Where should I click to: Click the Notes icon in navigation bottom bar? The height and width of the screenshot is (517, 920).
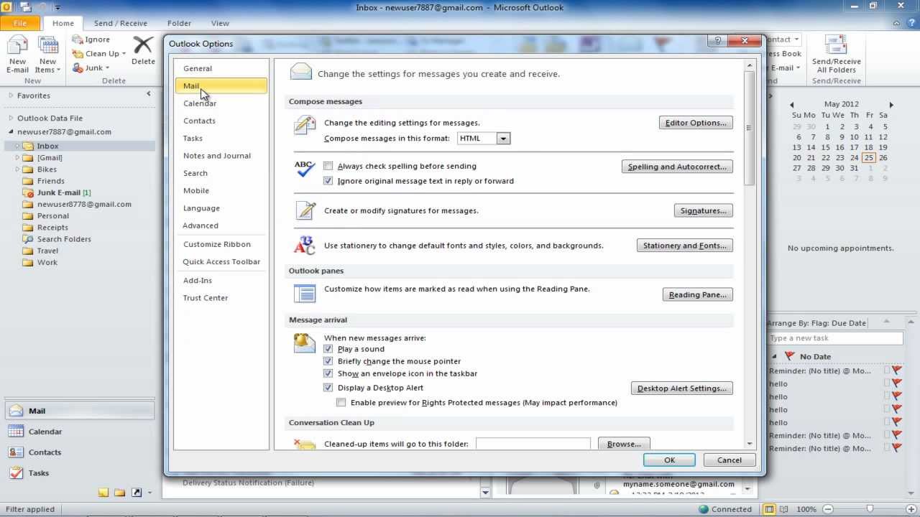(103, 493)
